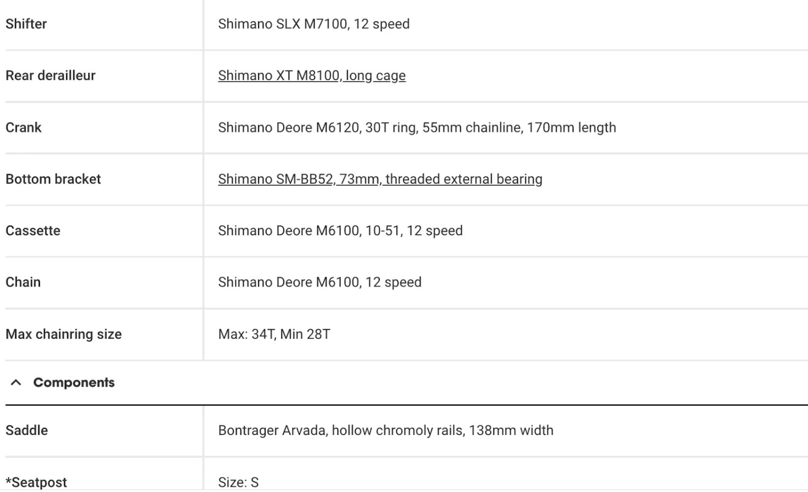
Task: Click the Shimano SLX M7100 shifter value
Action: coord(314,24)
